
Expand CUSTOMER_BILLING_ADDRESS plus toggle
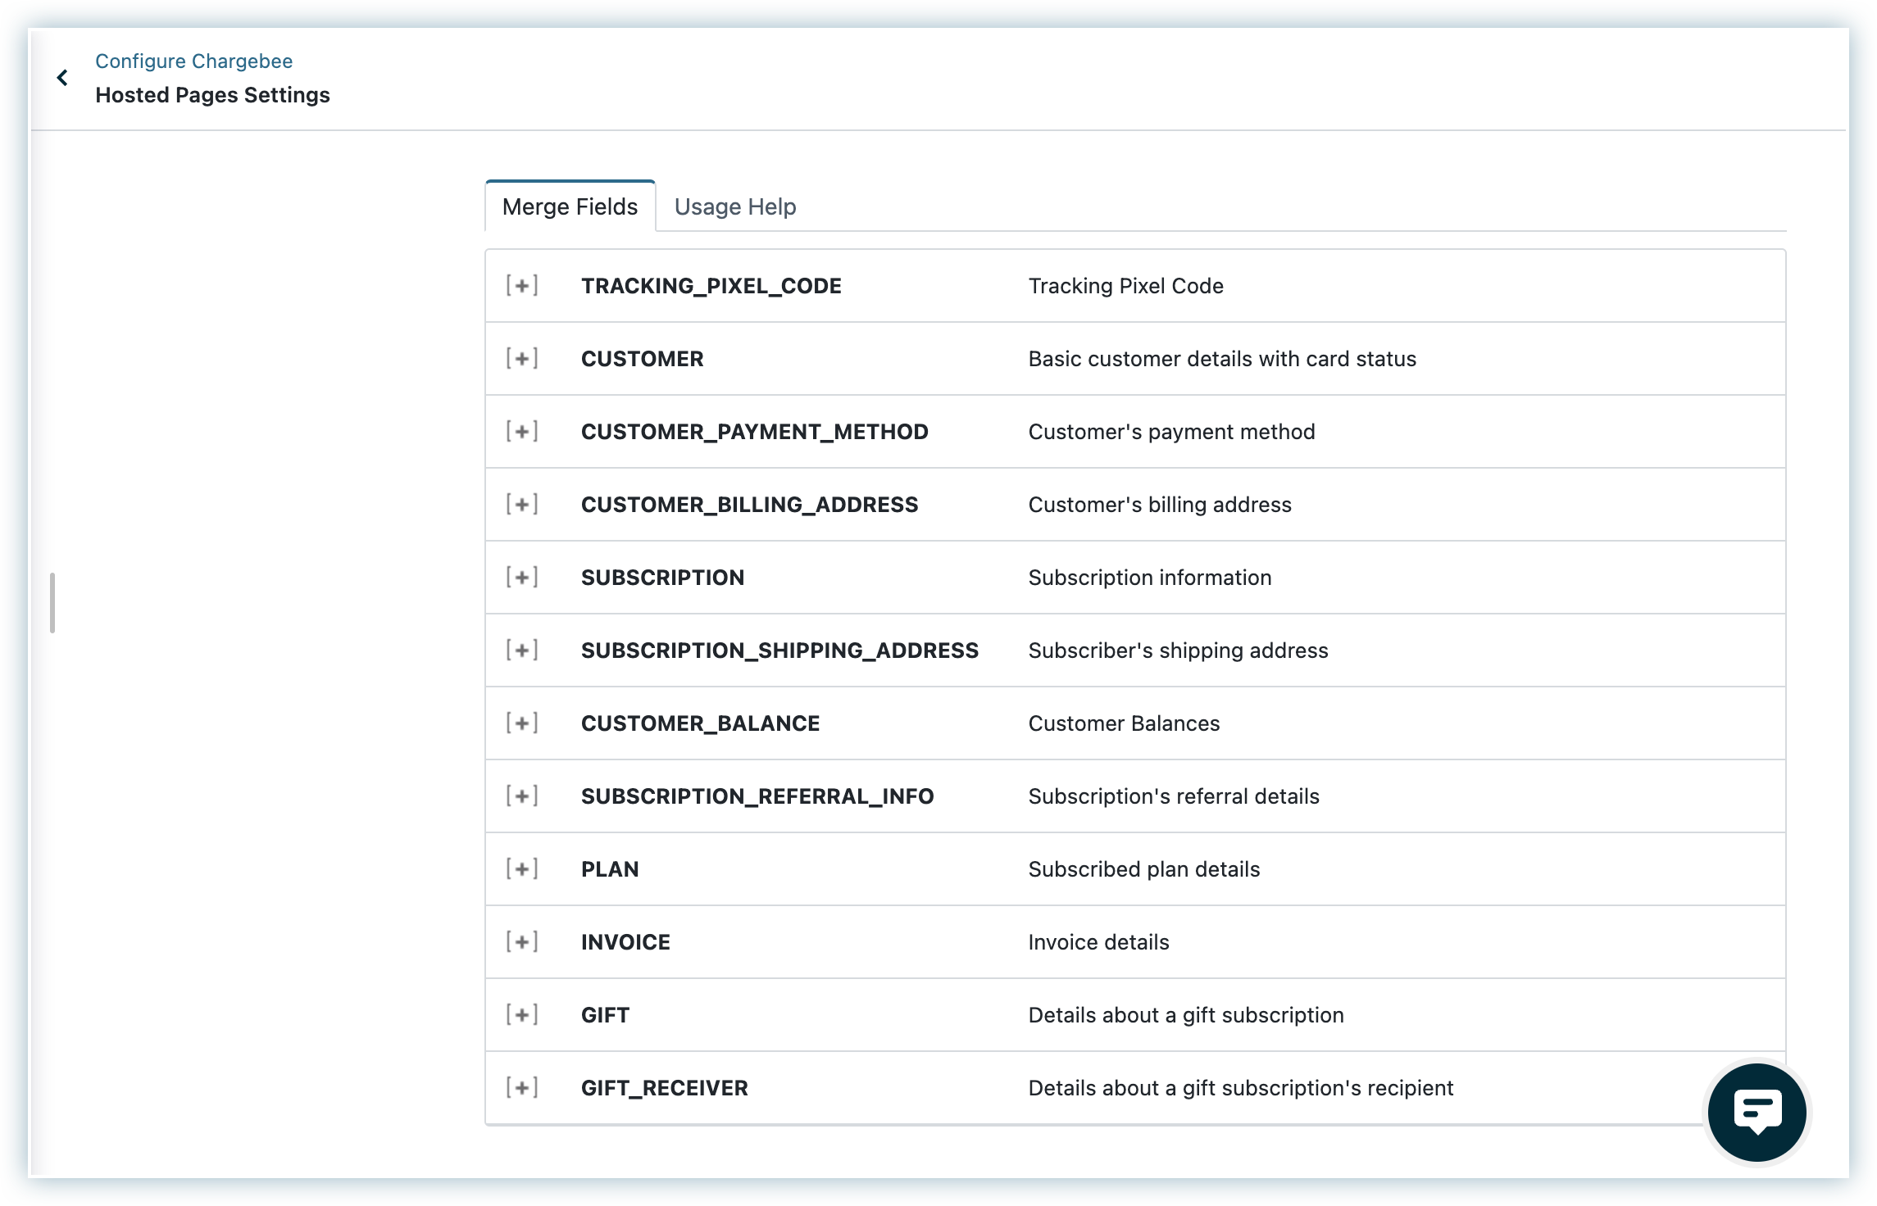click(x=522, y=504)
